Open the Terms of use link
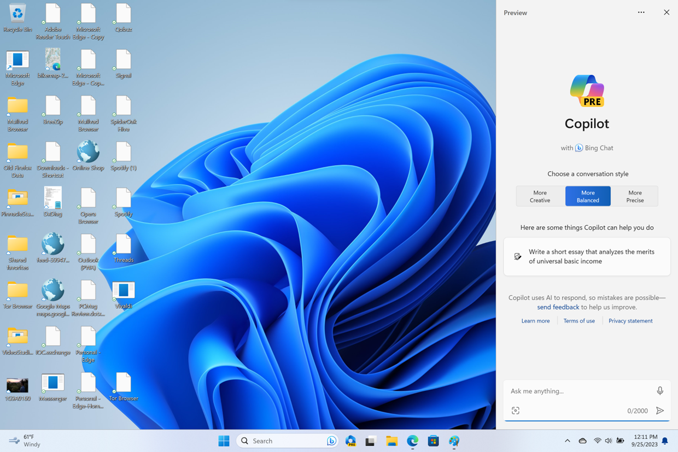The image size is (678, 452). tap(579, 321)
